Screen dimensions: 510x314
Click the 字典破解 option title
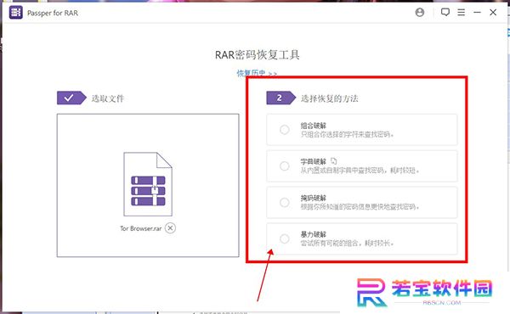click(313, 162)
